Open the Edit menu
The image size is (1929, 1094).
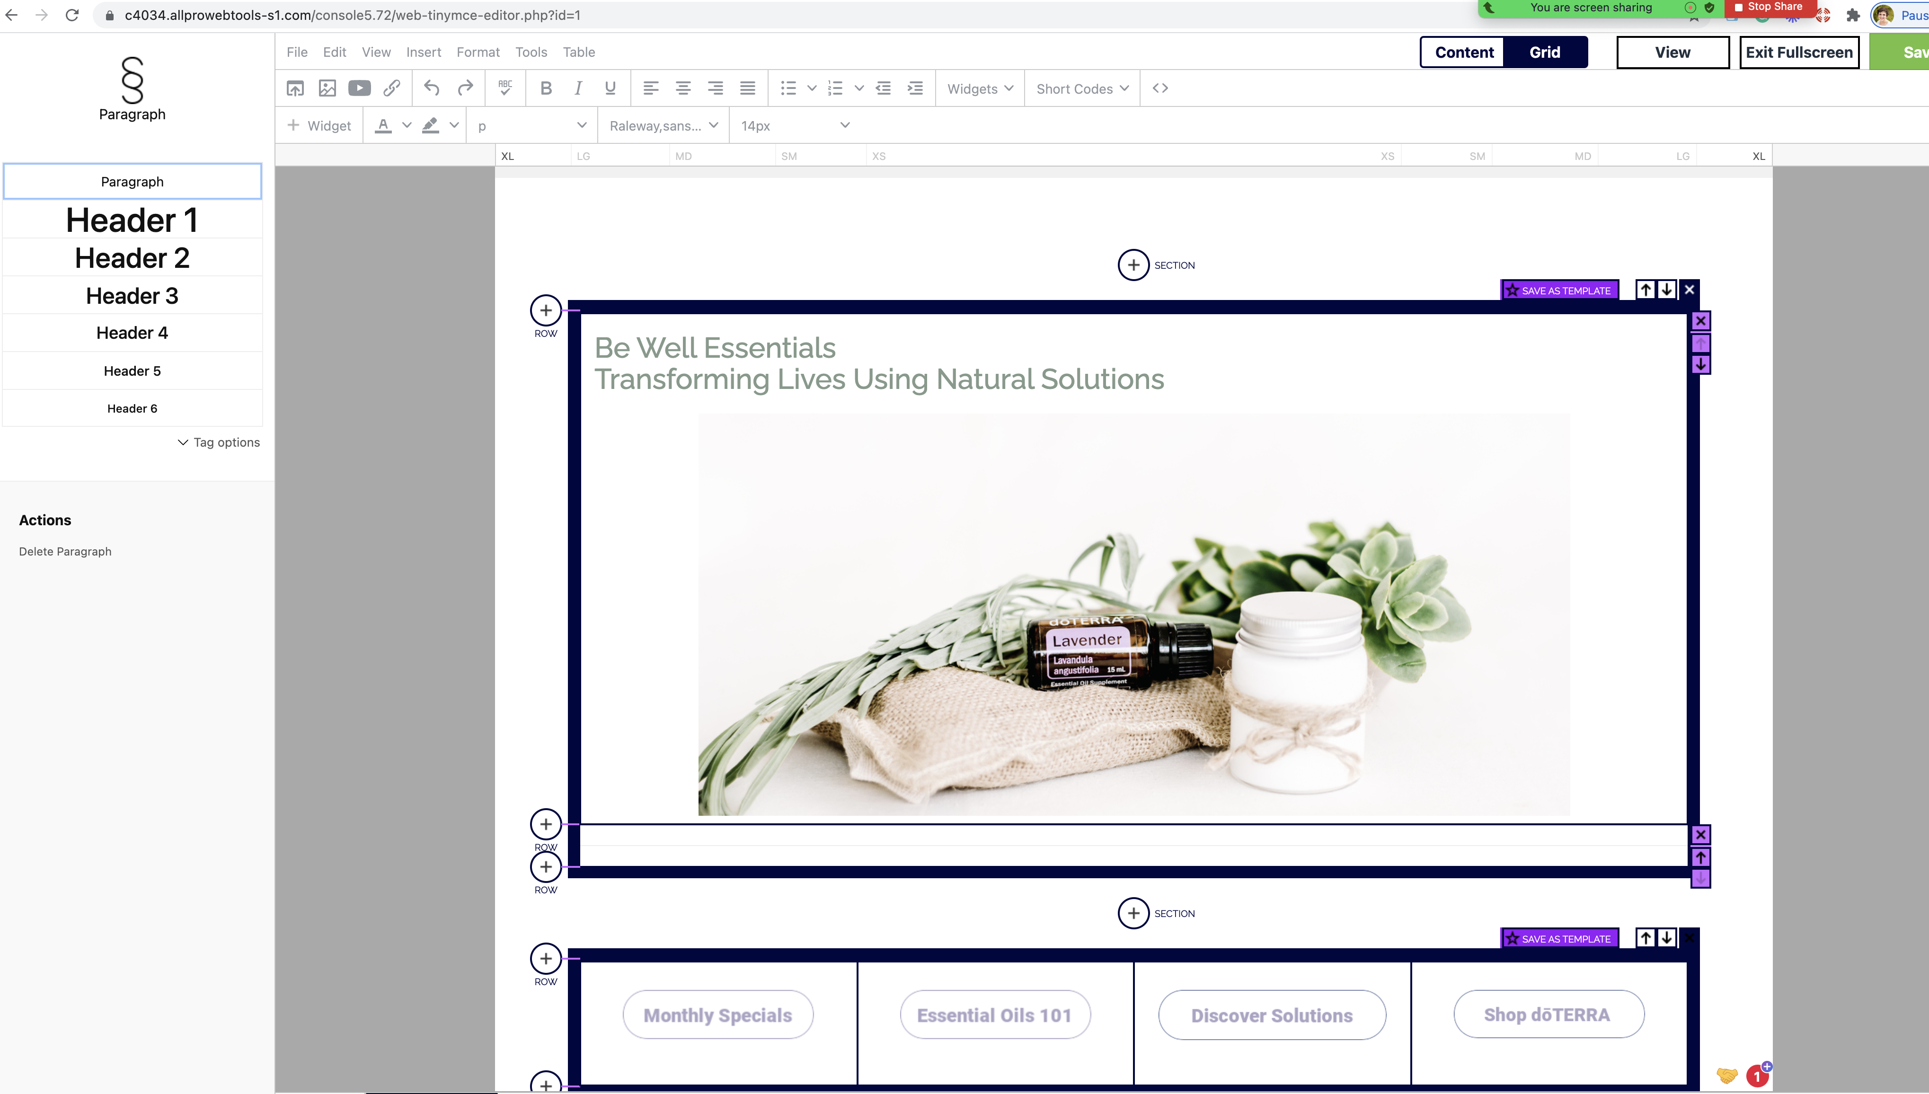pos(335,53)
